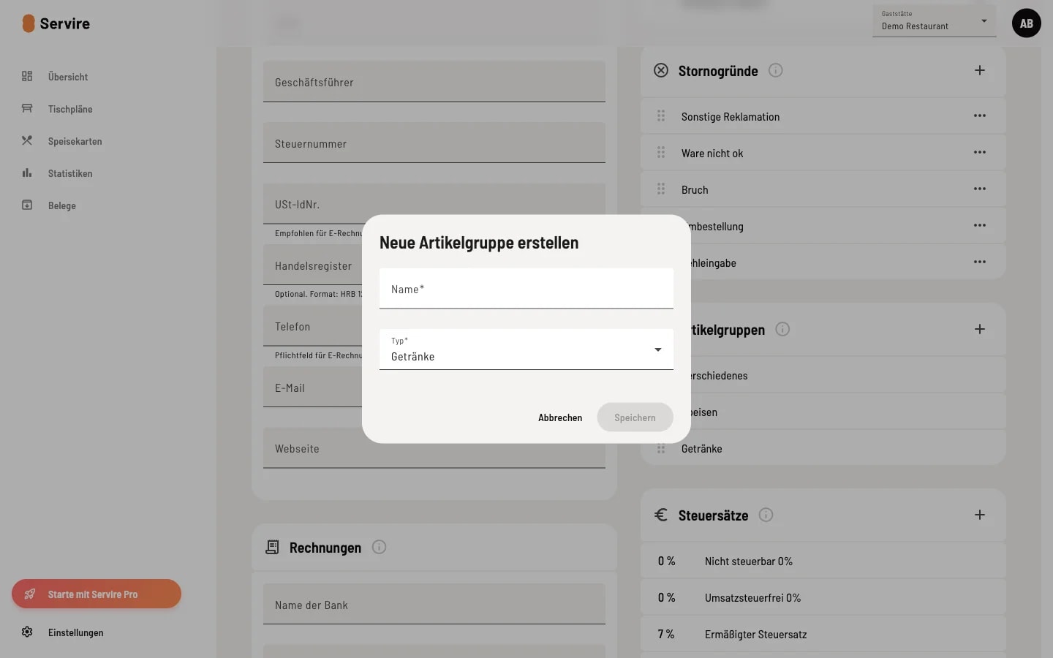Viewport: 1053px width, 658px height.
Task: Click the Speisekarten cutlery icon
Action: pos(27,140)
